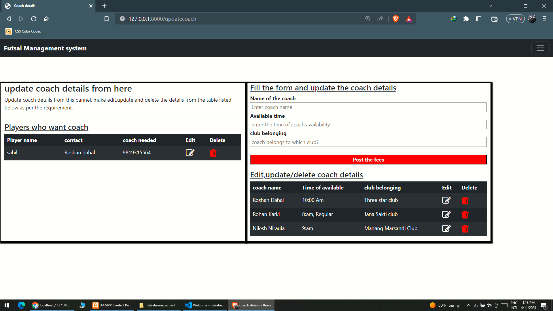Click the page reload button
The width and height of the screenshot is (553, 311).
(x=34, y=19)
